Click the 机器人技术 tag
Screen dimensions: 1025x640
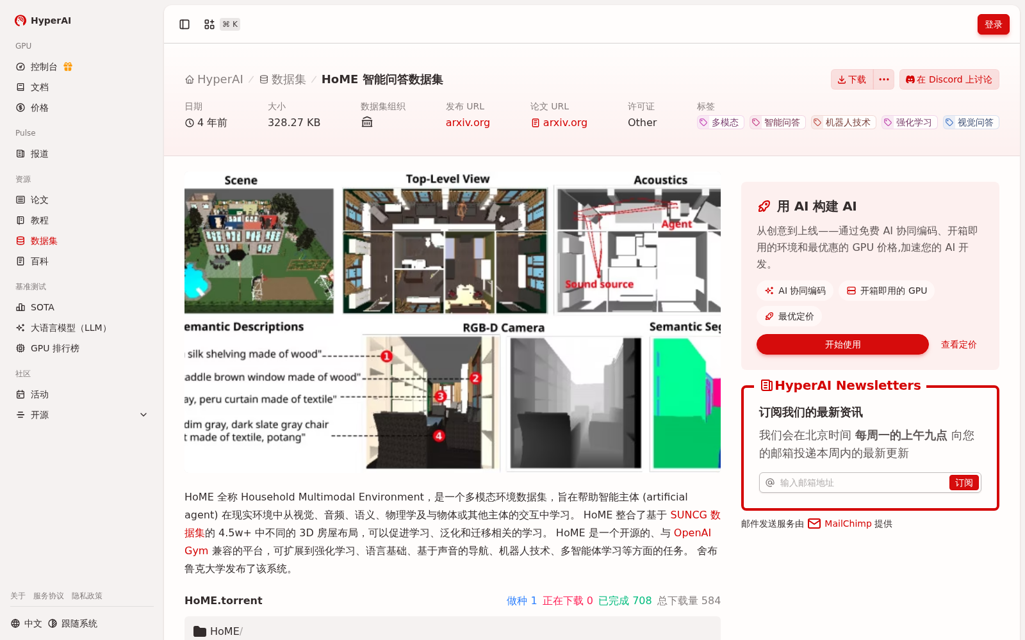coord(843,122)
